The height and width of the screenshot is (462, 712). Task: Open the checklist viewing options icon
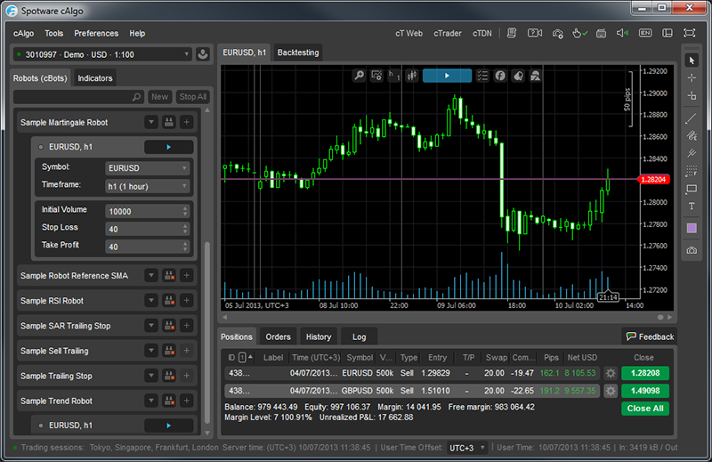[482, 76]
